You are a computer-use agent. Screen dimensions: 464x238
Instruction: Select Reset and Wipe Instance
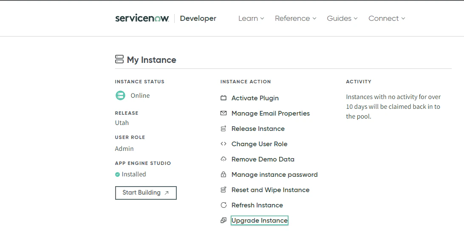pos(271,190)
